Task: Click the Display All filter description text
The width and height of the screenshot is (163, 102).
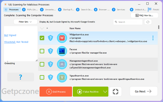Action: point(67,22)
